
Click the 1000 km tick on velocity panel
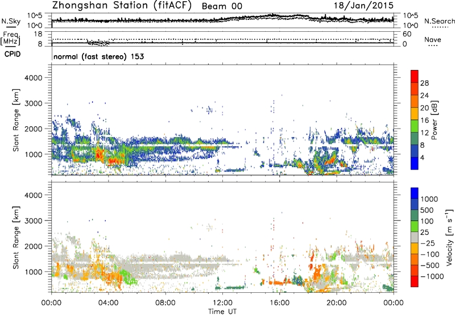click(34, 272)
